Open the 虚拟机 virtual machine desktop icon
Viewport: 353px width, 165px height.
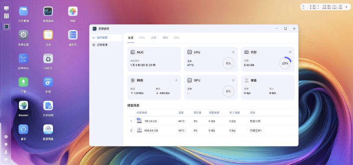pyautogui.click(x=73, y=35)
